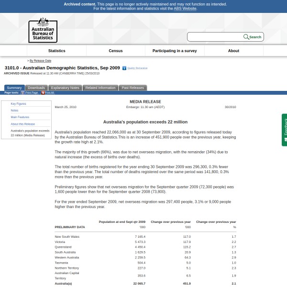This screenshot has height=287, width=287.
Task: Select Main Features in the sidebar
Action: (20, 117)
